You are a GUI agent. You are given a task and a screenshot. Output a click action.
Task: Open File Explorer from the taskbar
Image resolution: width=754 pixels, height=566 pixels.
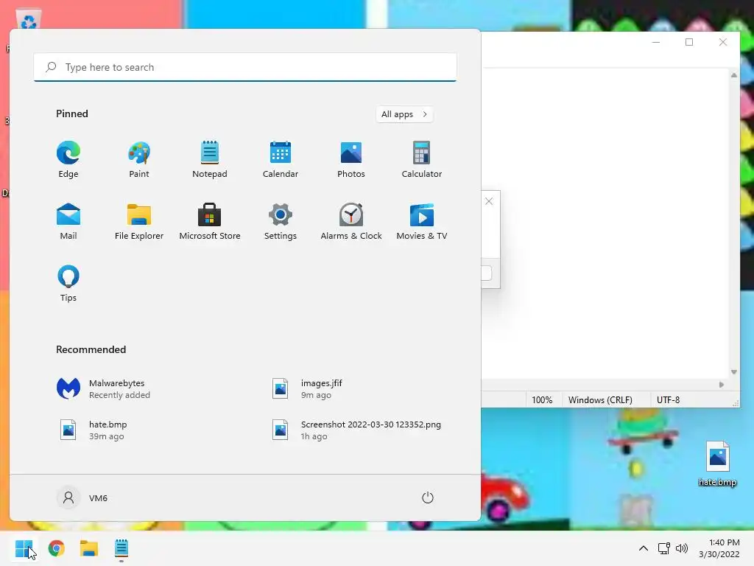(x=89, y=548)
